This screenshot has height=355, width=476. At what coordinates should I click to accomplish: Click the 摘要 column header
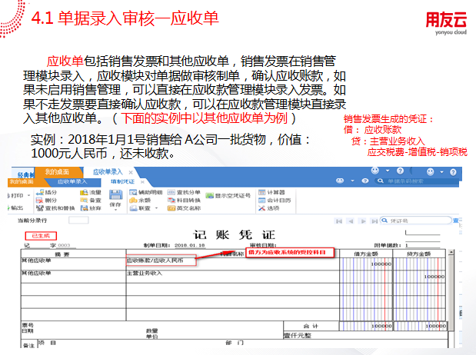coord(74,254)
